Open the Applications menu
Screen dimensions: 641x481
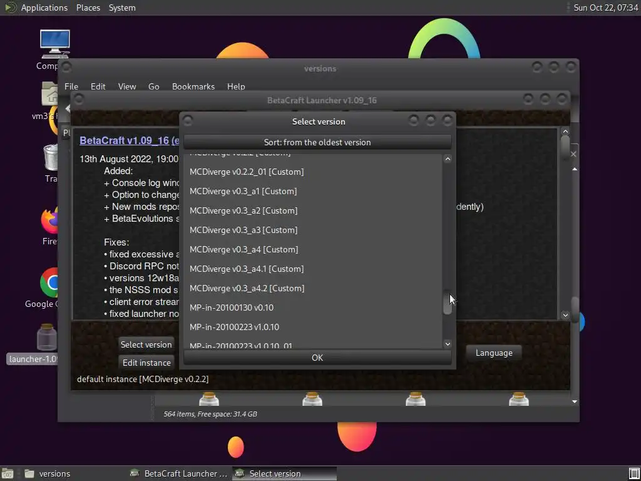tap(44, 8)
